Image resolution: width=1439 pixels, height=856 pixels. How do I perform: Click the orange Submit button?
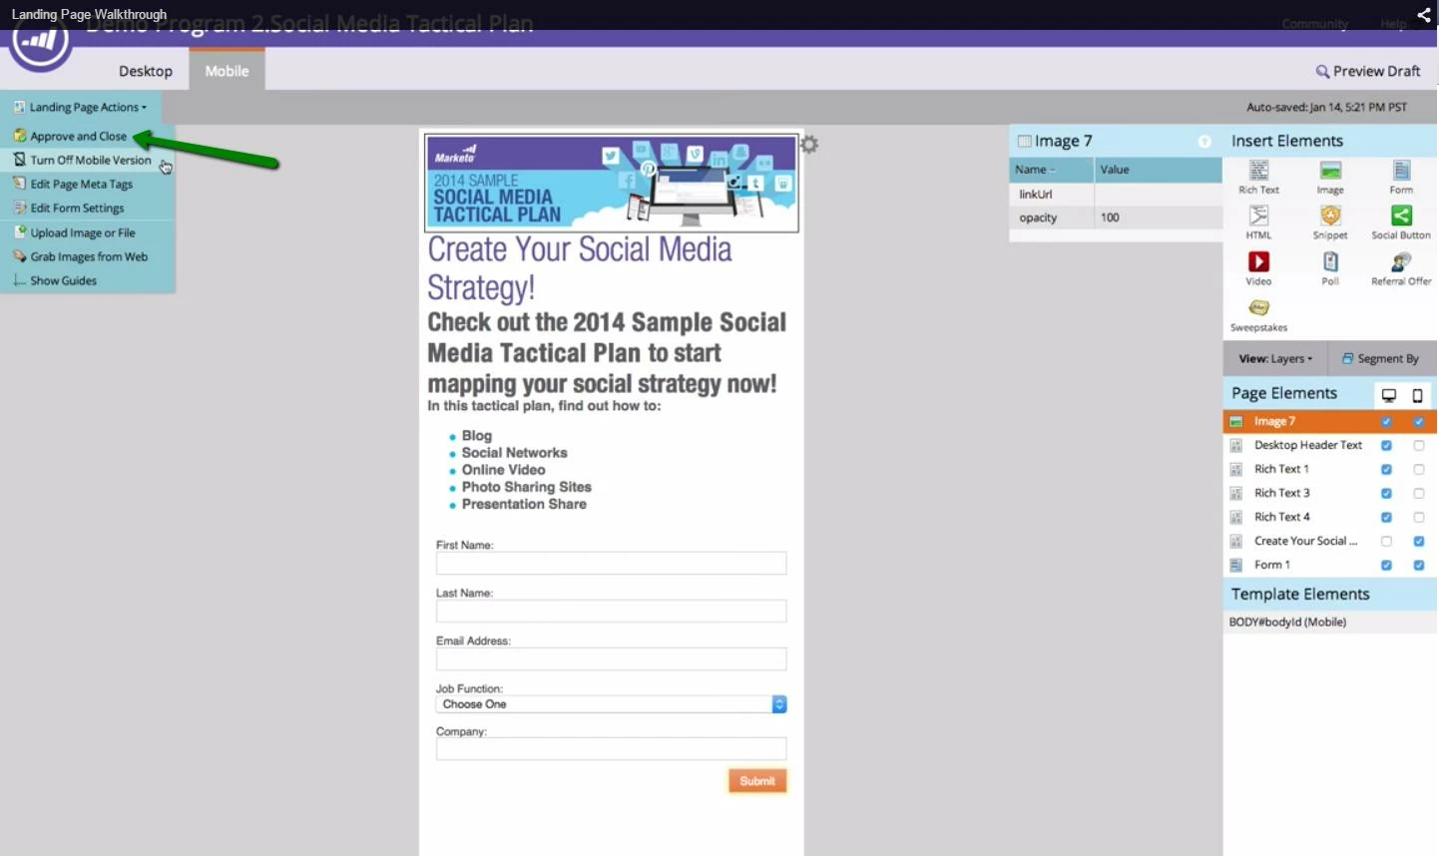tap(757, 781)
